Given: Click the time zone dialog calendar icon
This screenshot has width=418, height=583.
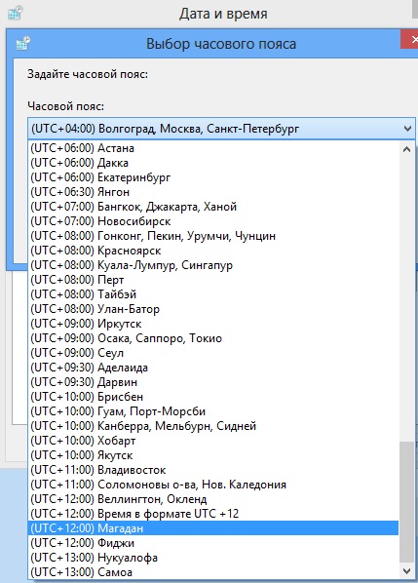Looking at the screenshot, I should pyautogui.click(x=23, y=43).
